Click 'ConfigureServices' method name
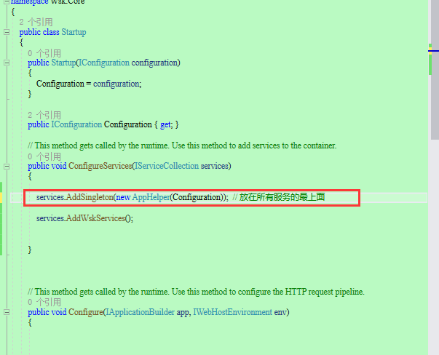439x355 pixels. [100, 166]
